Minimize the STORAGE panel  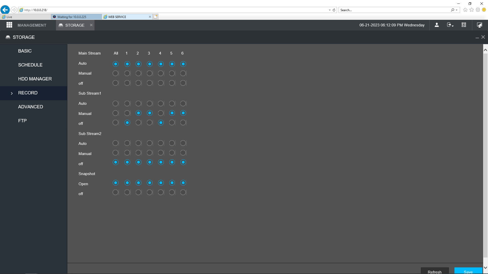pyautogui.click(x=477, y=38)
